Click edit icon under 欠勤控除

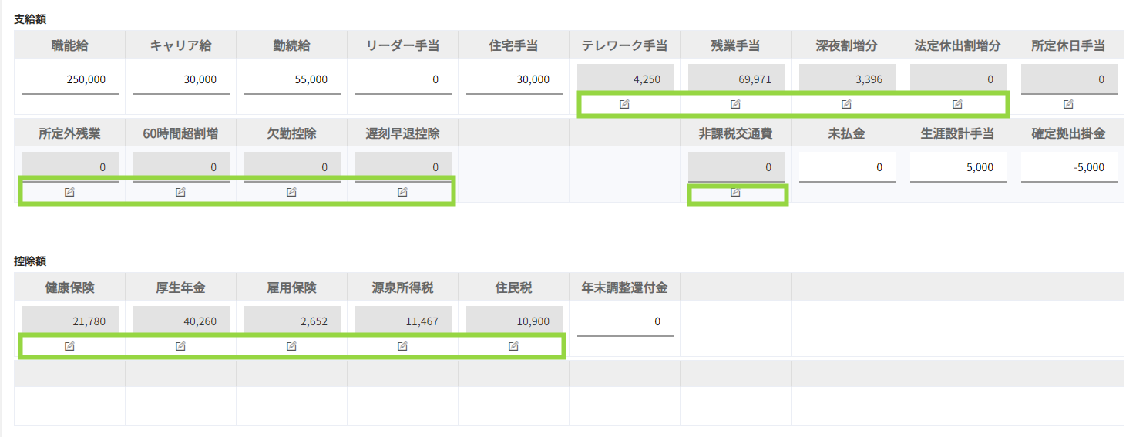pos(291,192)
